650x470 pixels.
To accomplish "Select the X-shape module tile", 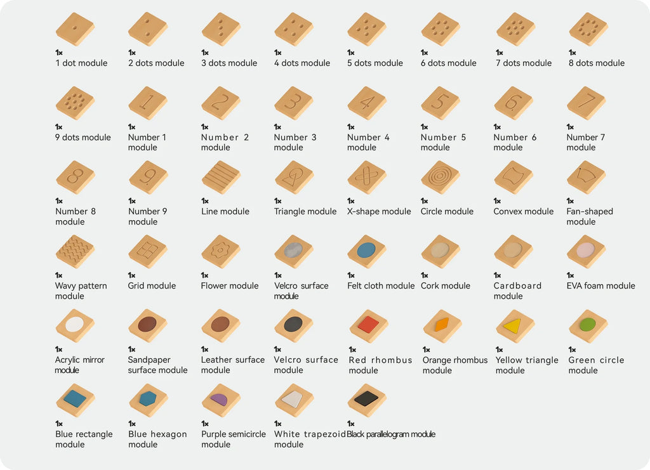I will pyautogui.click(x=367, y=177).
